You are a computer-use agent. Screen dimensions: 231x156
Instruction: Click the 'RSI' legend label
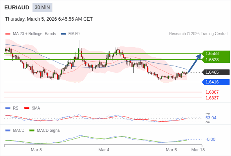[16, 108]
